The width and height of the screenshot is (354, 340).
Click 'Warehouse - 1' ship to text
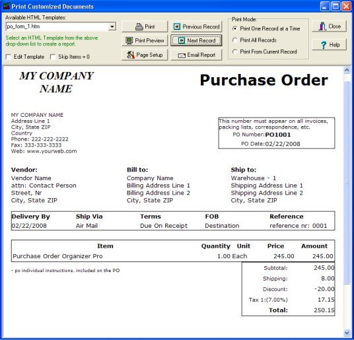coord(254,178)
